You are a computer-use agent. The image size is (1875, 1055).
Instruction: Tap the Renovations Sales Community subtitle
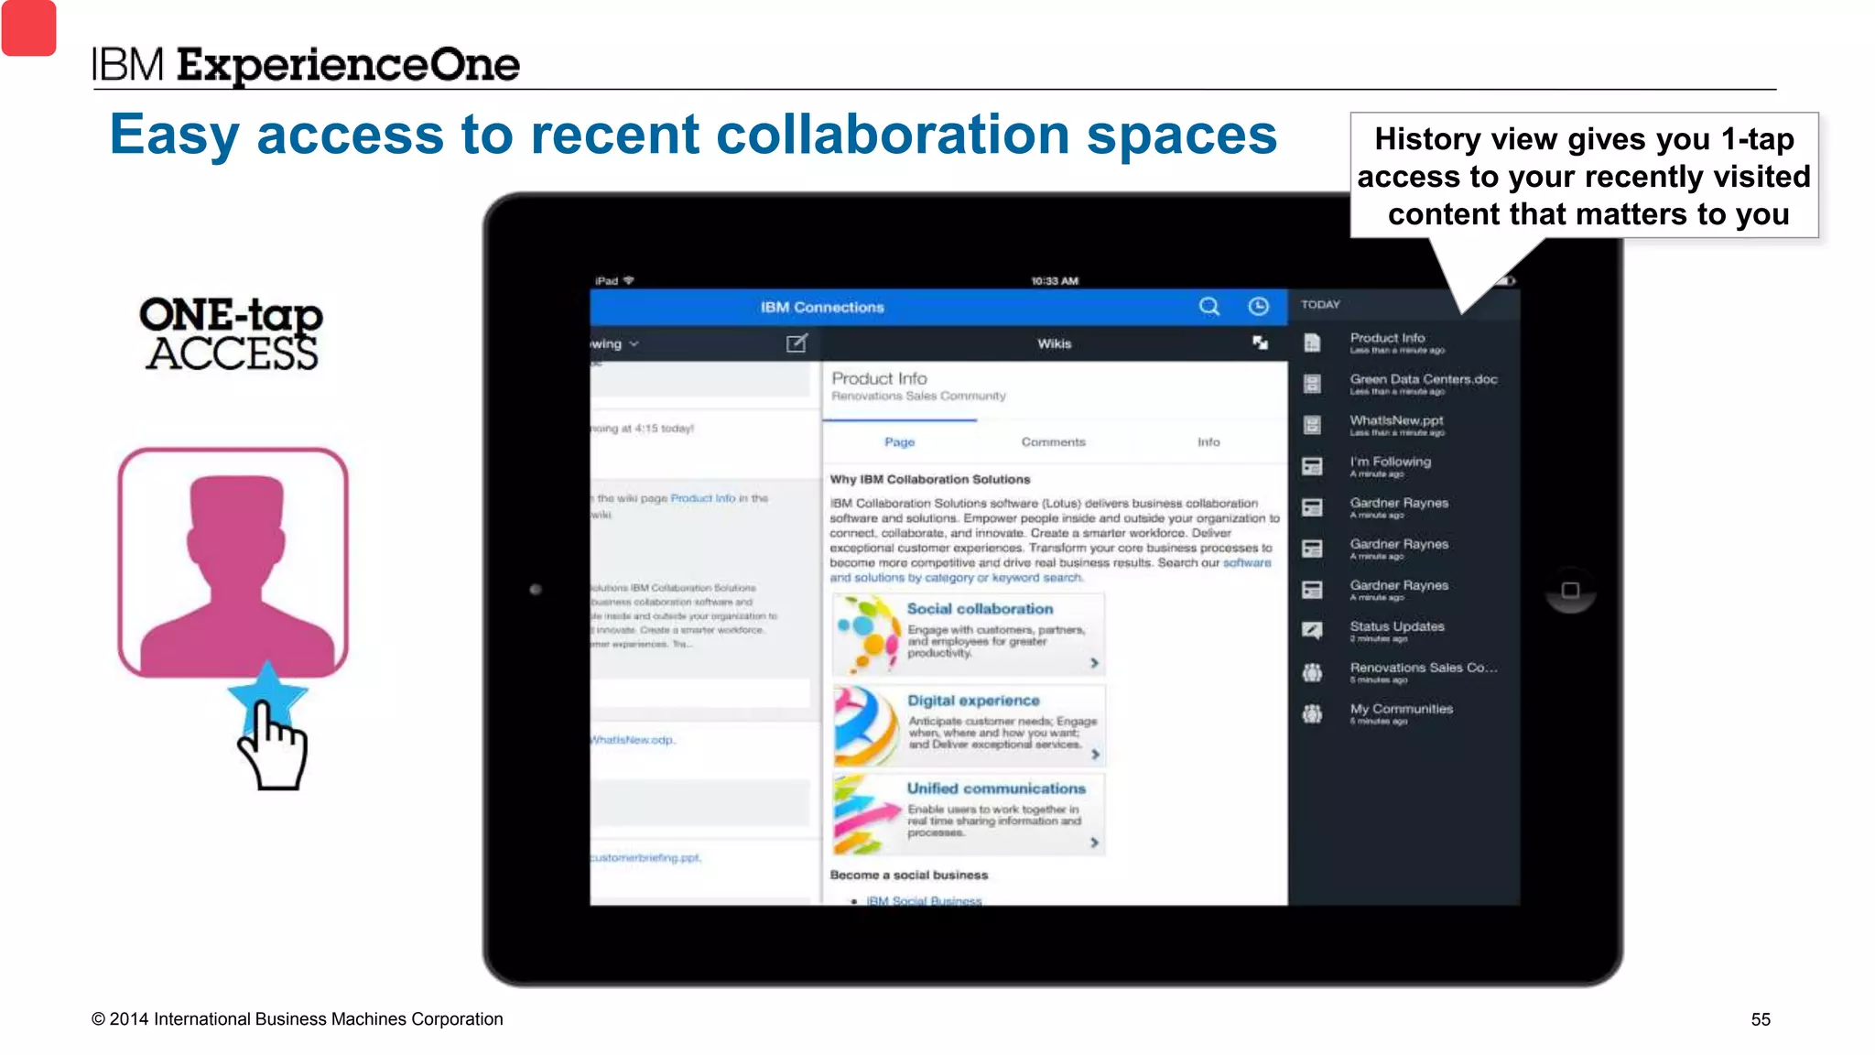(x=918, y=396)
